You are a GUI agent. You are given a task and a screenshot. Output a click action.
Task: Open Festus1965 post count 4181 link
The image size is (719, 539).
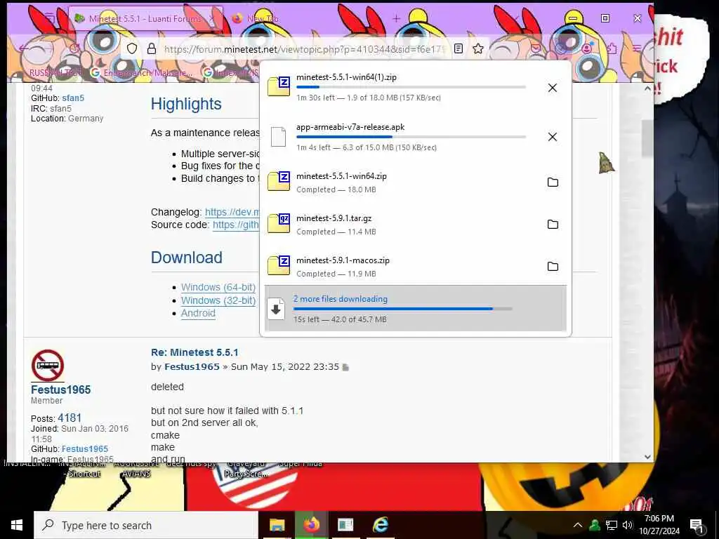70,418
